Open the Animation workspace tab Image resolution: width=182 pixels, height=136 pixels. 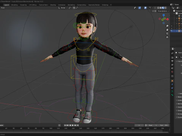click(x=62, y=5)
